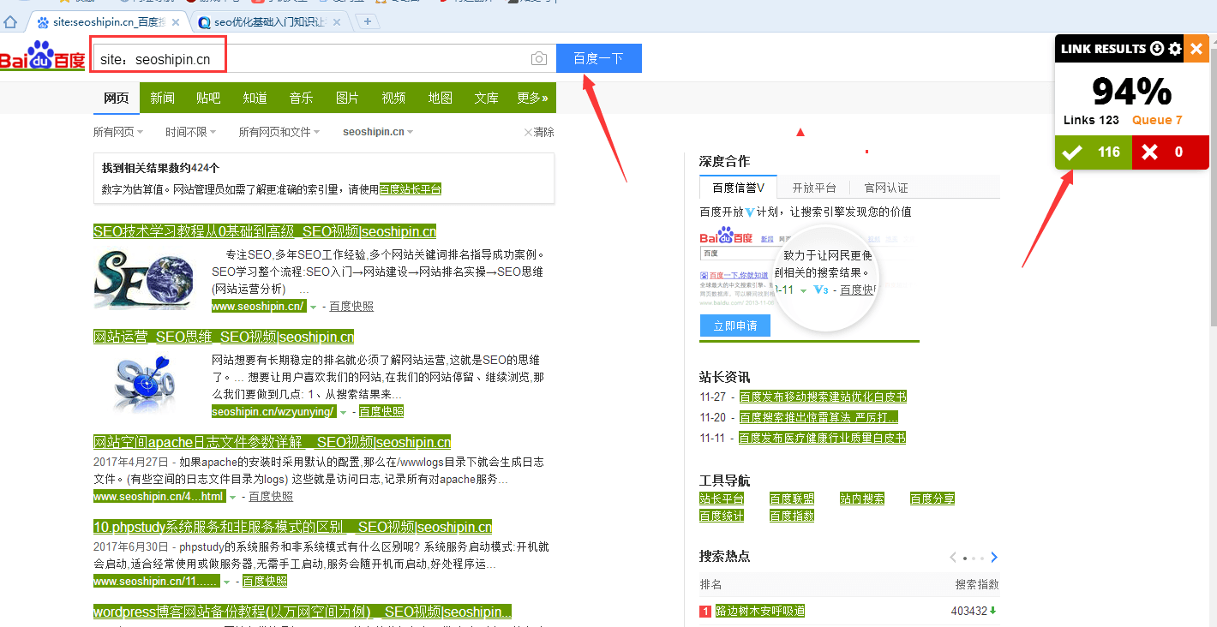Open 百度快照 for wzyunying result
The height and width of the screenshot is (627, 1217).
point(381,411)
